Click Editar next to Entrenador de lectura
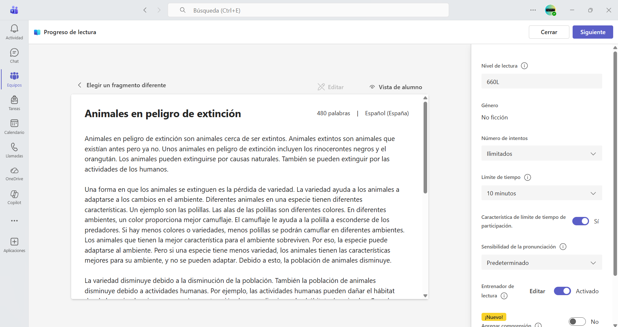The image size is (618, 327). pyautogui.click(x=537, y=291)
